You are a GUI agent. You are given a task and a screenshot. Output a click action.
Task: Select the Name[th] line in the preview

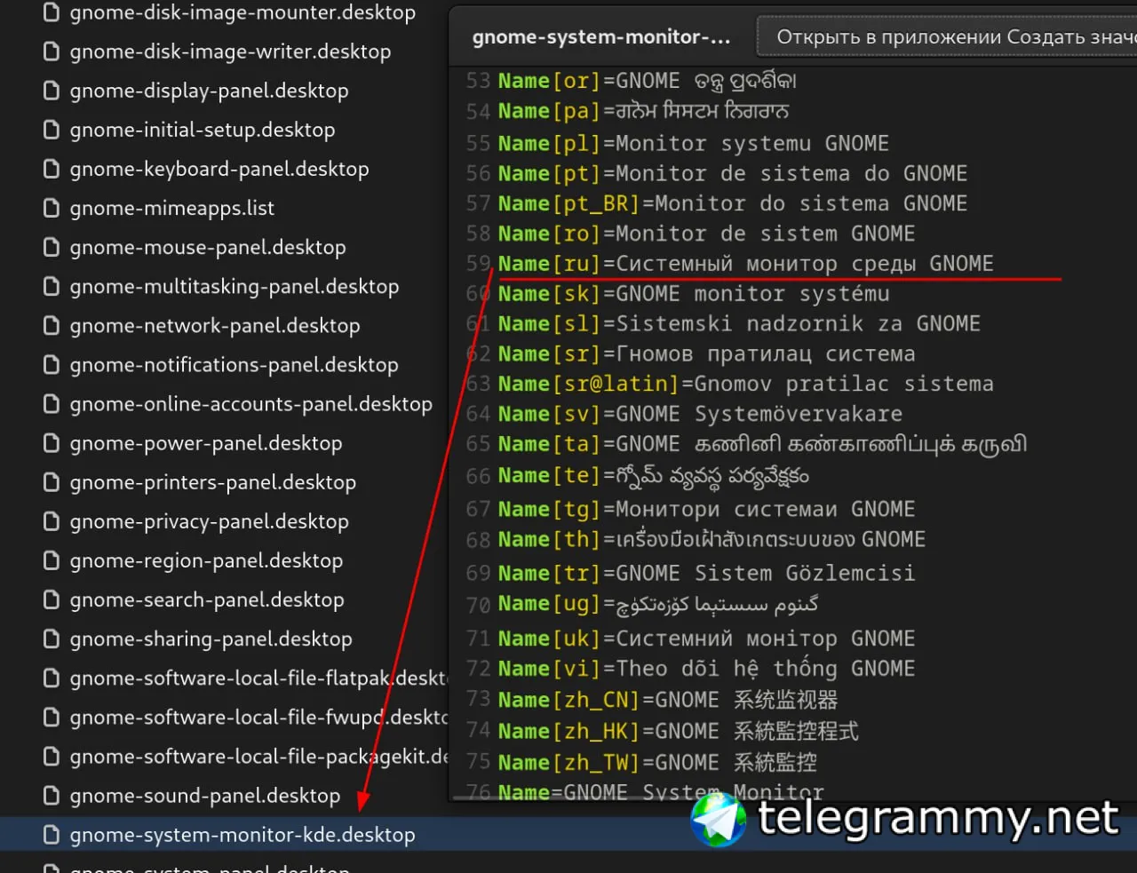[x=712, y=539]
